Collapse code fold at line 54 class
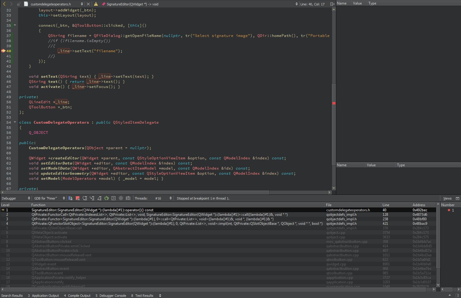Image resolution: width=461 pixels, height=298 pixels. (15, 122)
